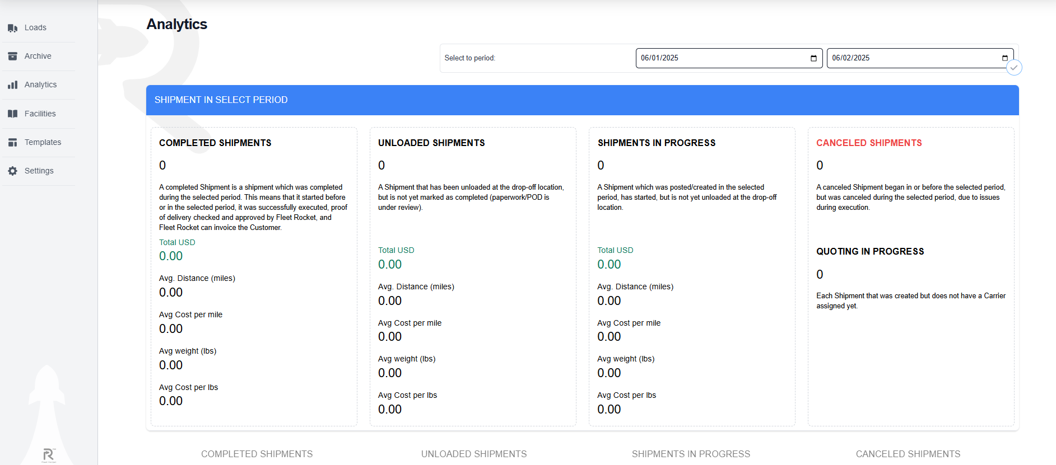
Task: Open Settings using the gear icon
Action: pyautogui.click(x=12, y=171)
